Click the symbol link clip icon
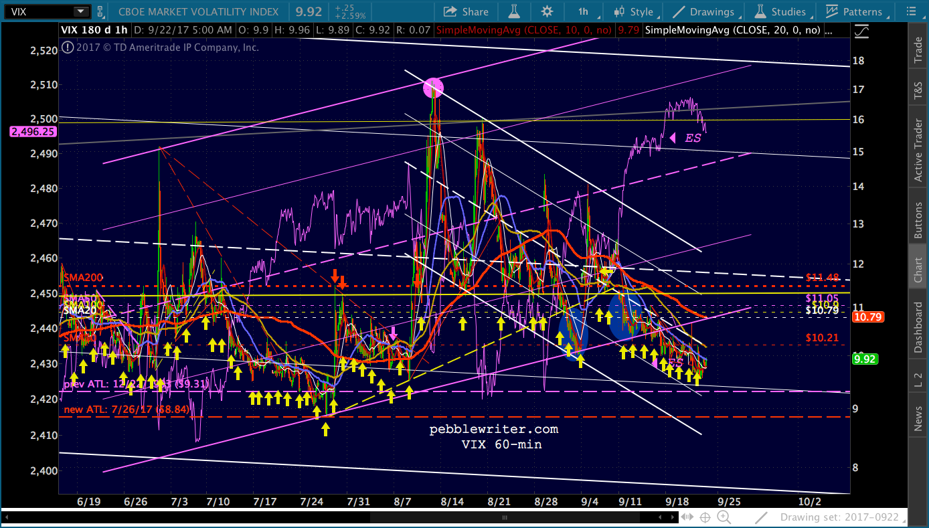This screenshot has width=929, height=528. [x=100, y=11]
